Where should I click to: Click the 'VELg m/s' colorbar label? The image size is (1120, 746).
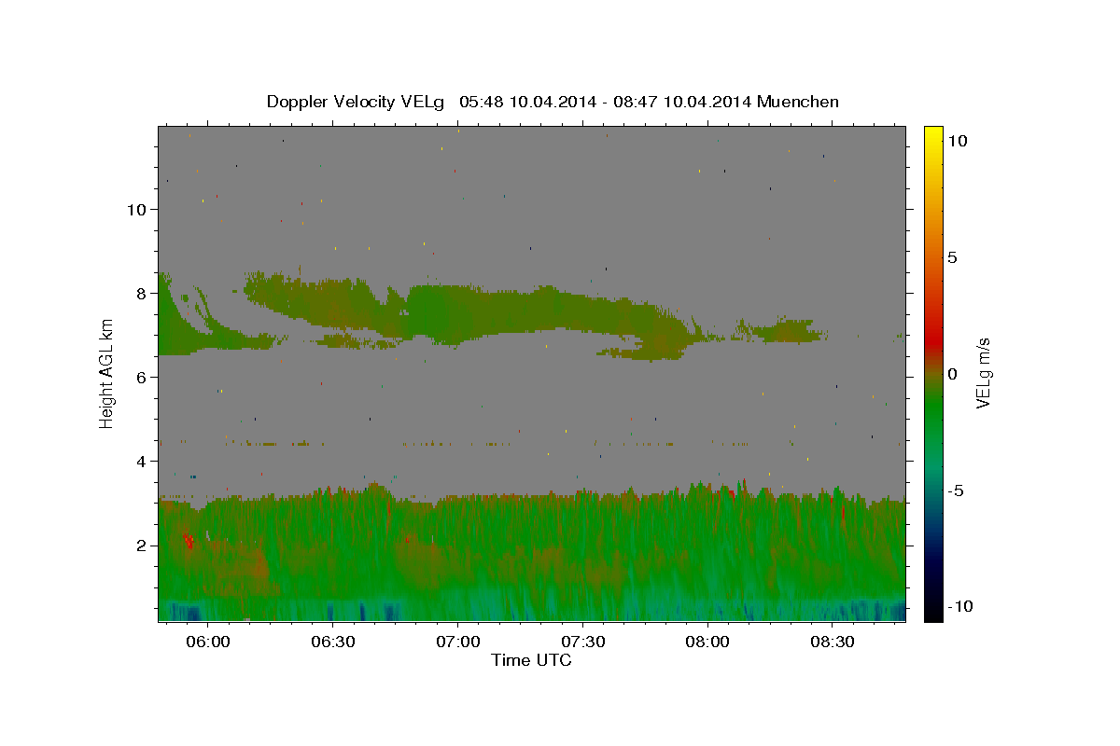(x=983, y=373)
